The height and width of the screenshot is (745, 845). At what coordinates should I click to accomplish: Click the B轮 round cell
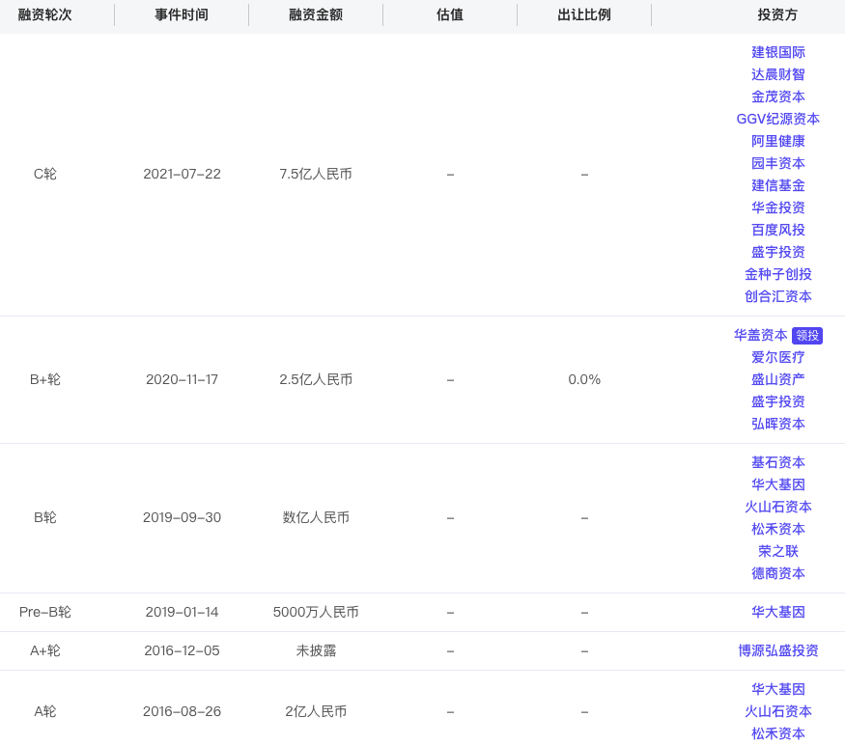[44, 517]
